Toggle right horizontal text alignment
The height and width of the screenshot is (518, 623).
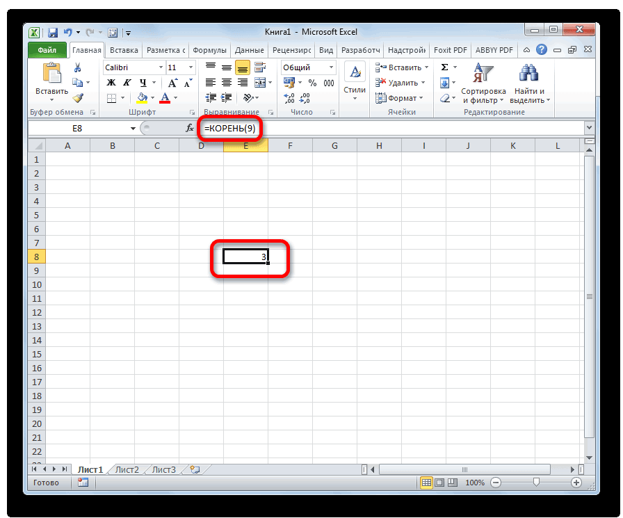243,83
